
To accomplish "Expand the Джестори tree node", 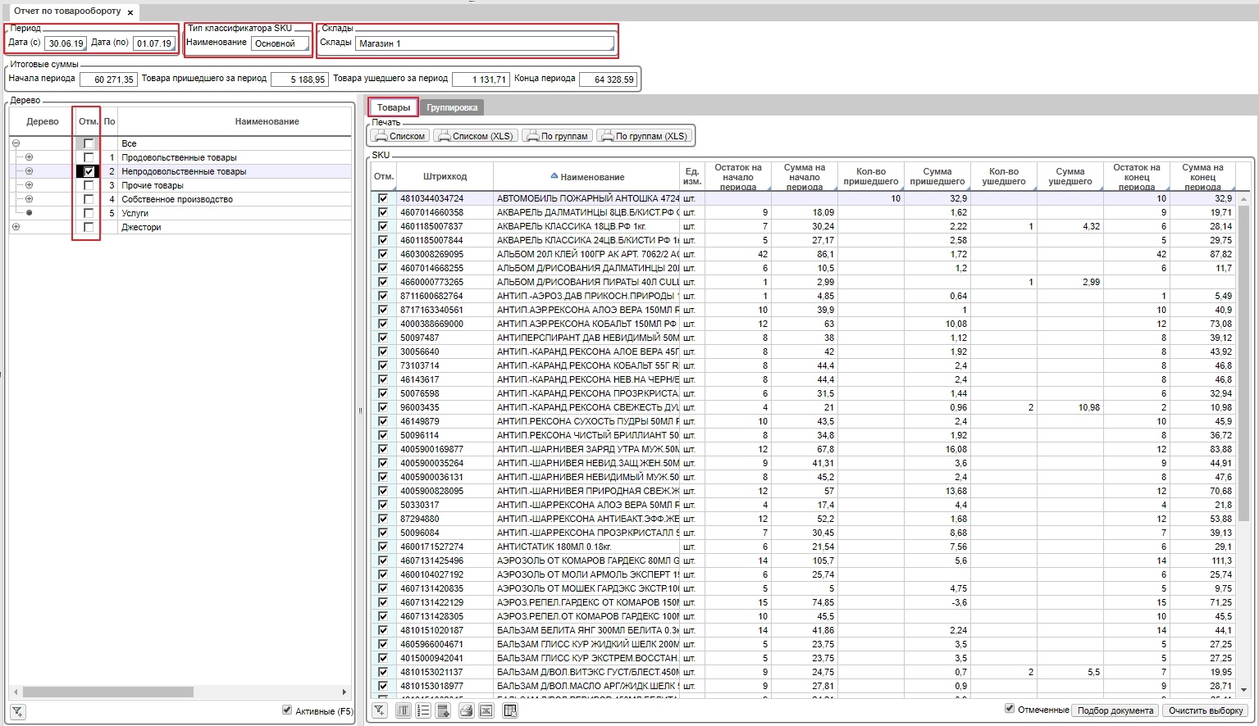I will 14,227.
